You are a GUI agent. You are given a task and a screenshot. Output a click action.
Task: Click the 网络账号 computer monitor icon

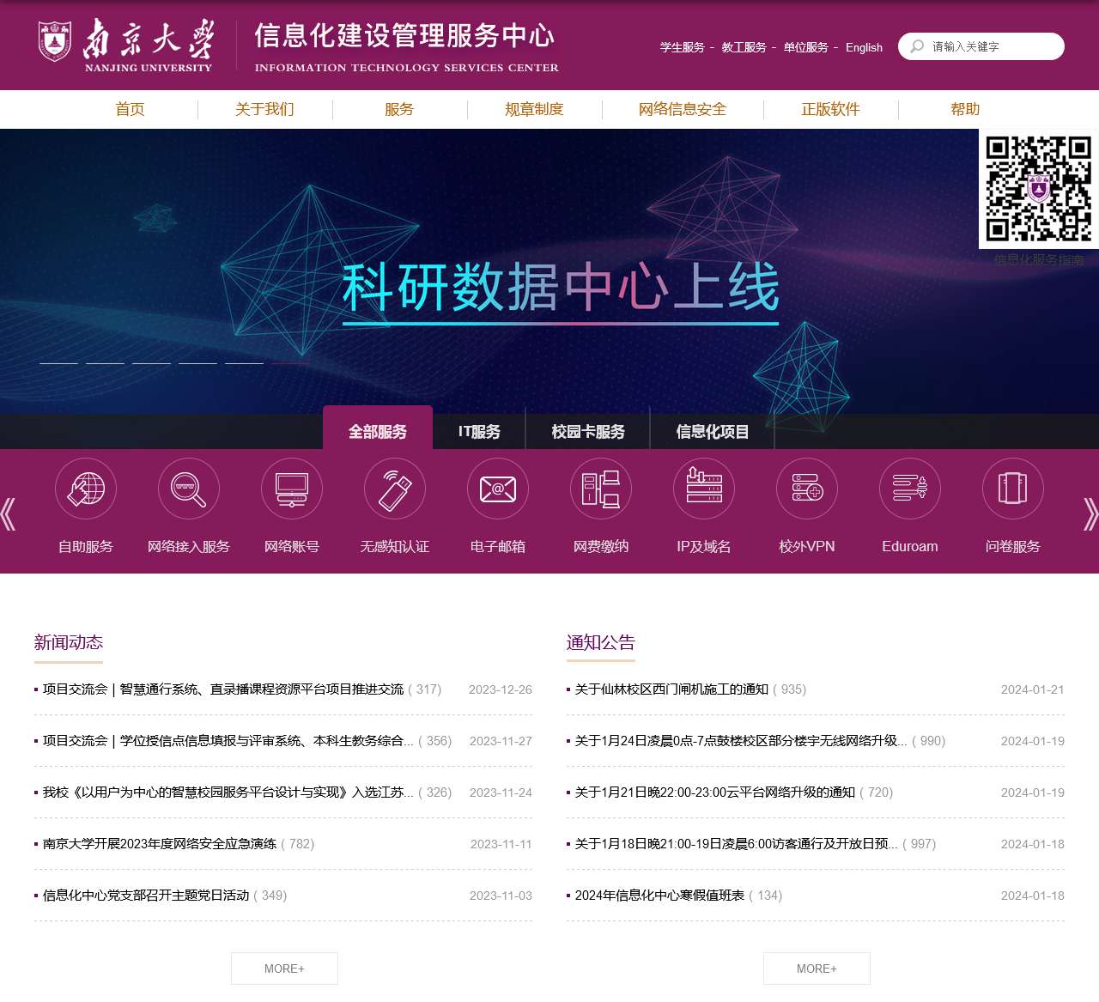click(291, 488)
